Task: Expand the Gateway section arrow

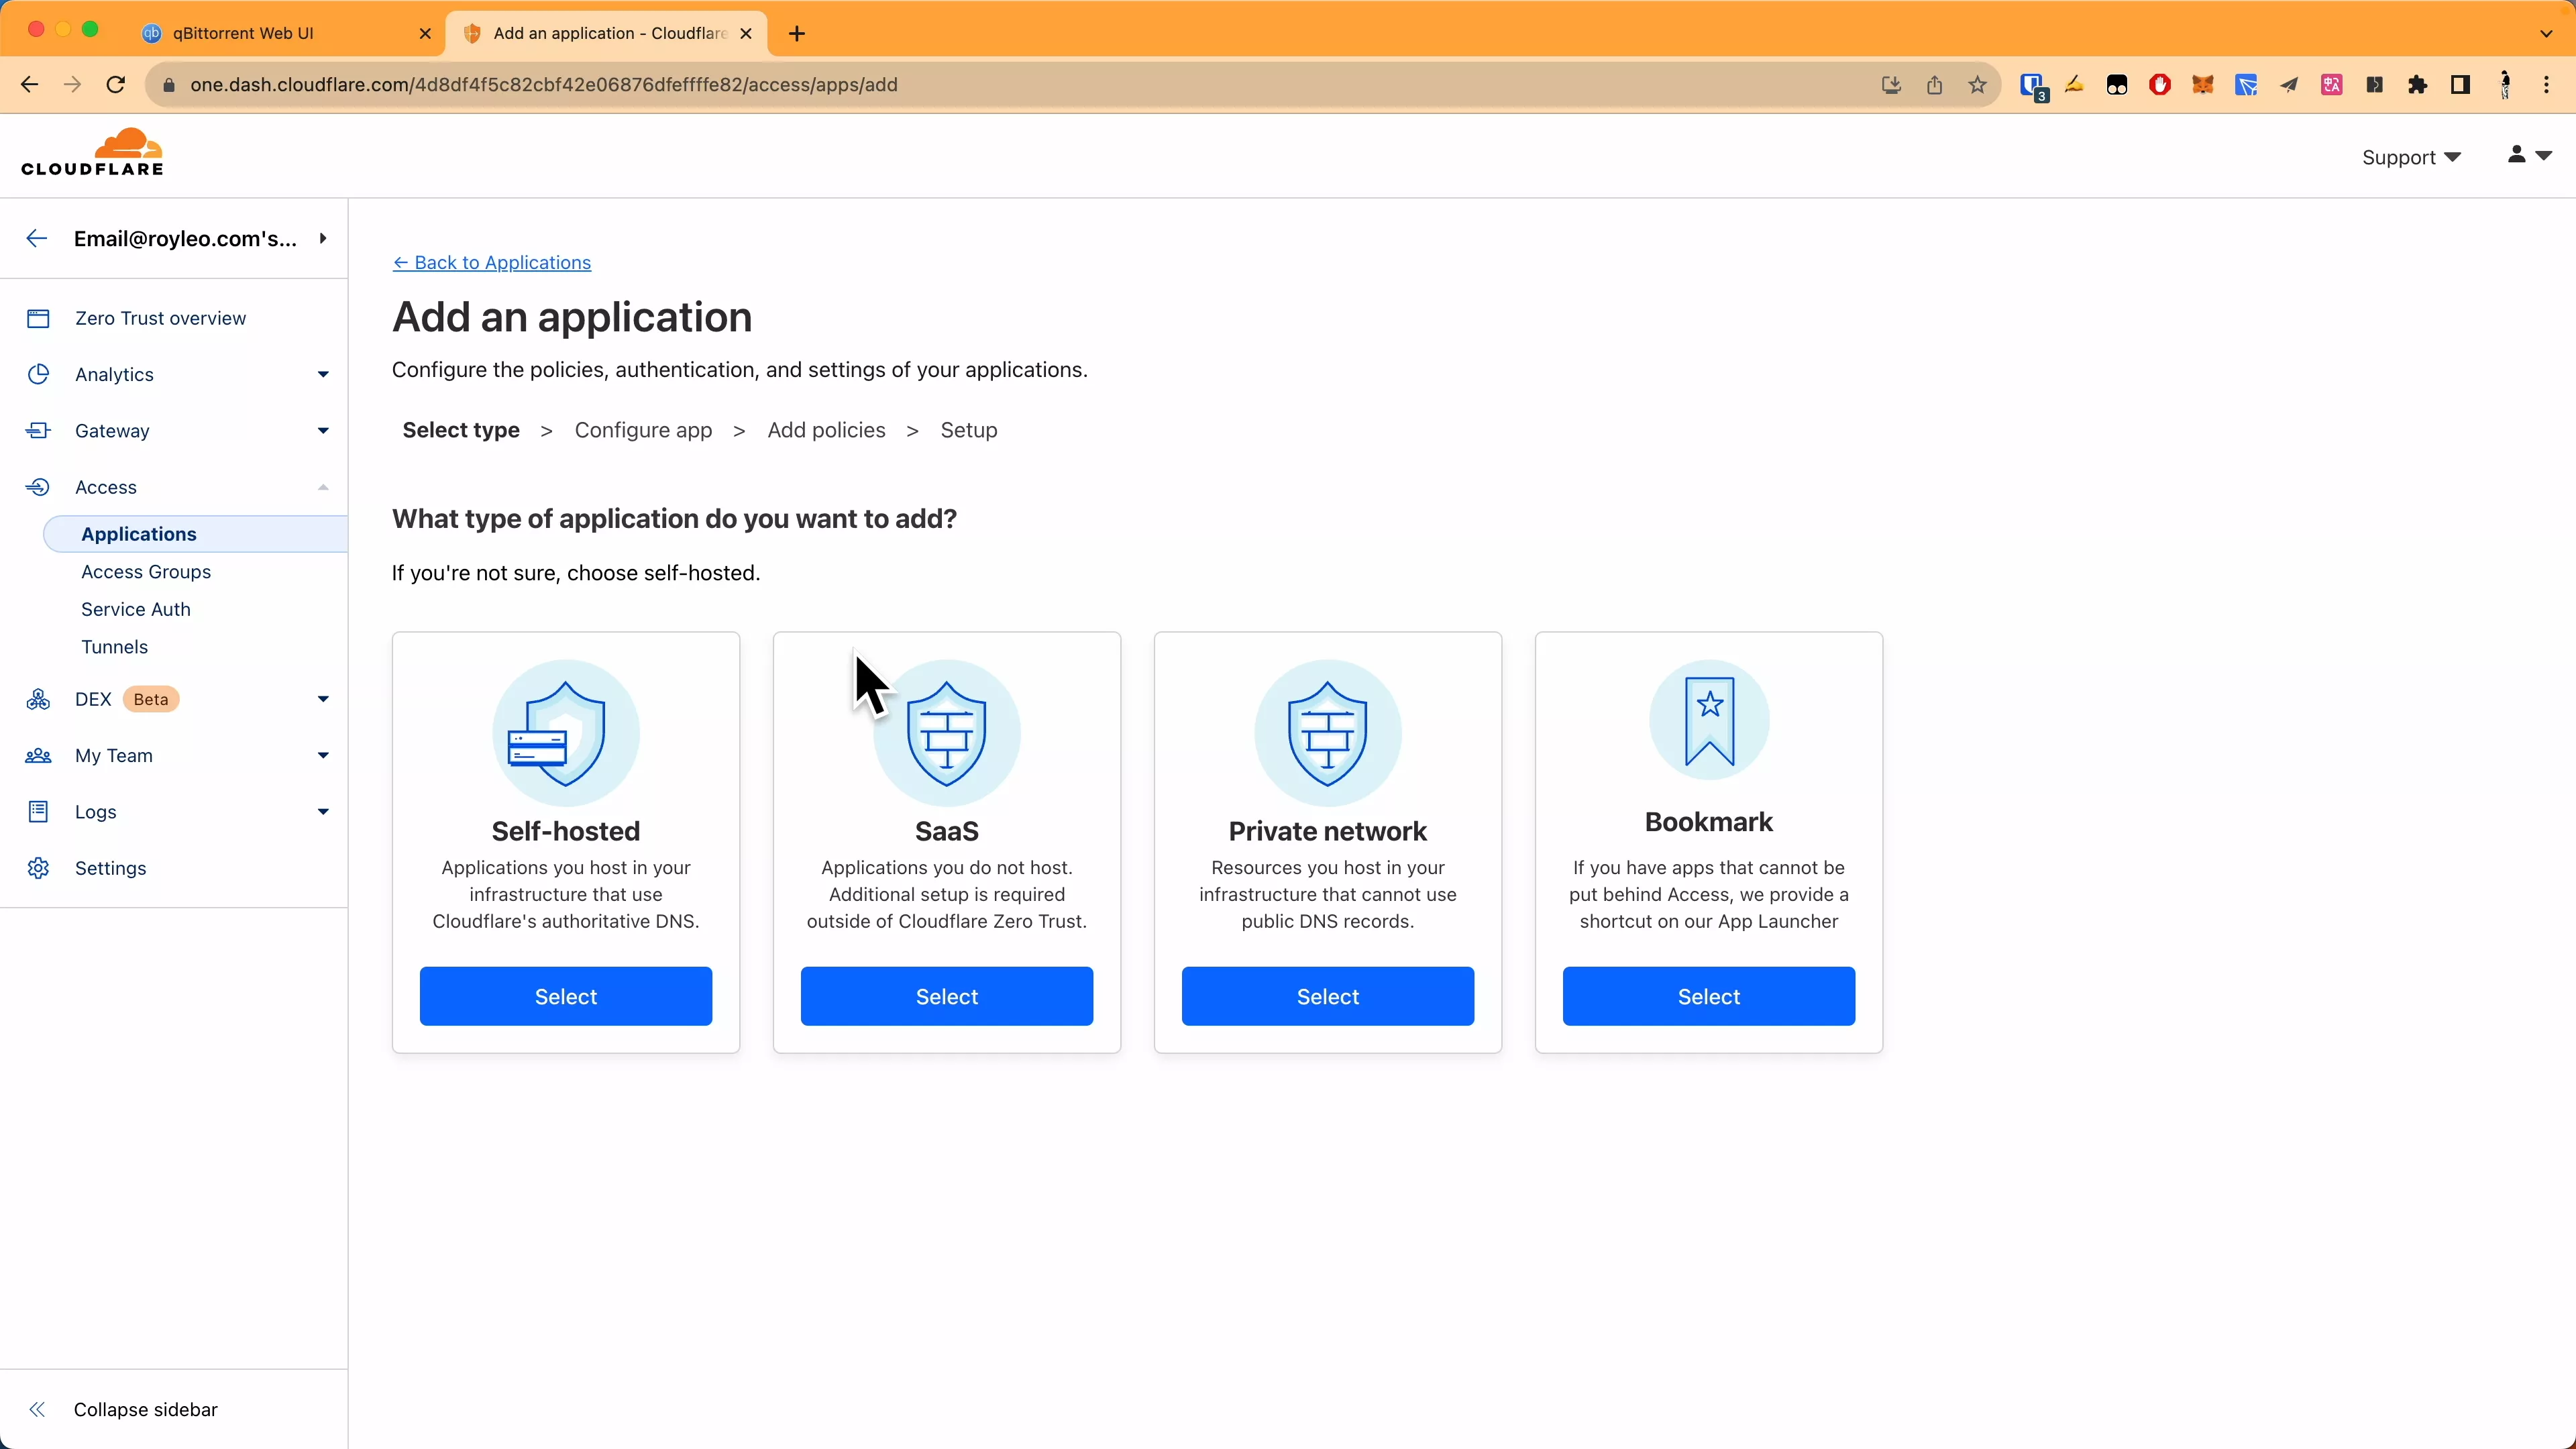Action: (x=323, y=431)
